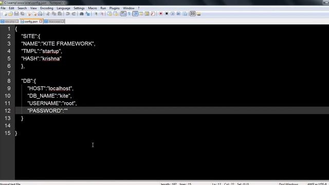Open the Macro menu
This screenshot has height=185, width=329.
tap(93, 8)
